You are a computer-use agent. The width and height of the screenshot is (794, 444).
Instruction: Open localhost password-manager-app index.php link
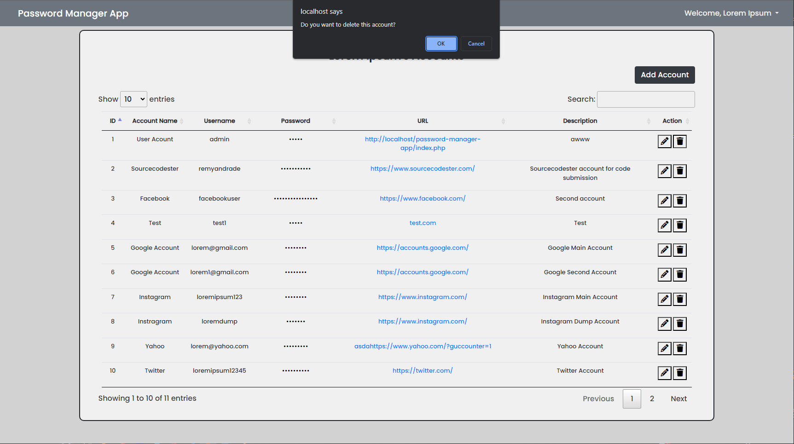[x=423, y=144]
